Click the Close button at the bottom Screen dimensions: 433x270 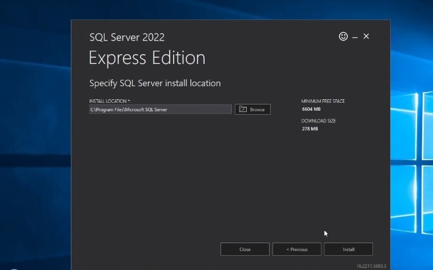tap(245, 249)
